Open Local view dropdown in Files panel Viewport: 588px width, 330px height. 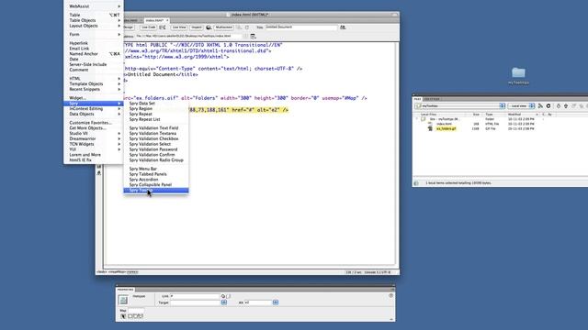[x=521, y=106]
